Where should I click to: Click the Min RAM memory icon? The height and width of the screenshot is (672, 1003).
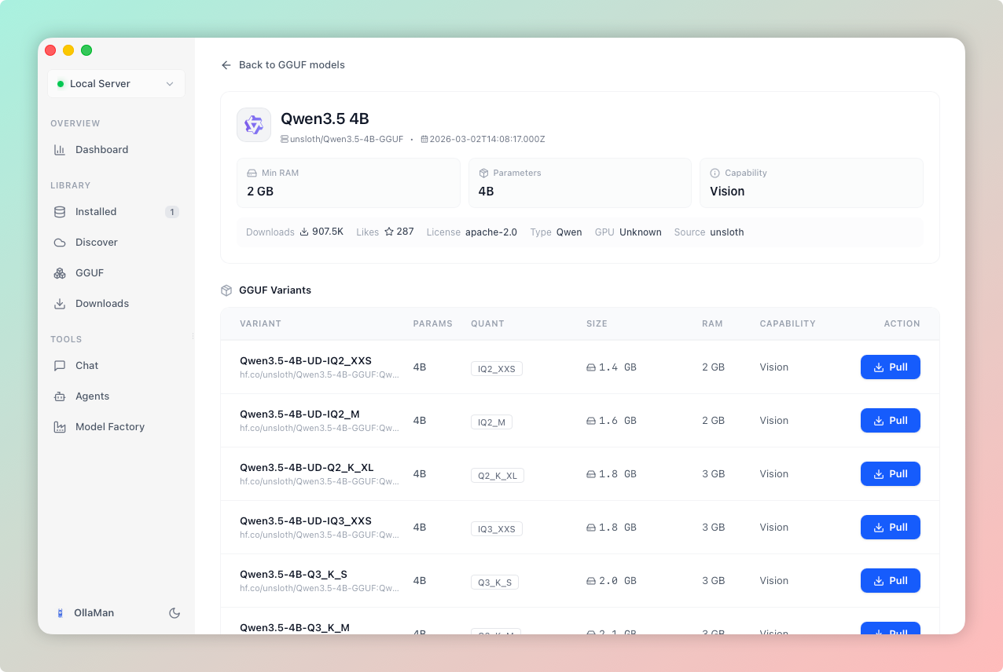(252, 173)
